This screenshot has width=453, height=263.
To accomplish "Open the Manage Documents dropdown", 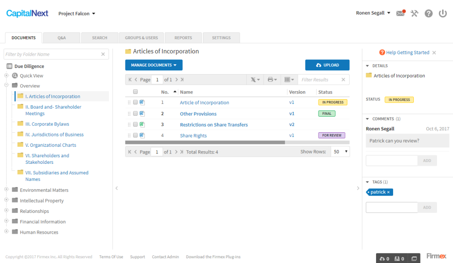I will (153, 65).
